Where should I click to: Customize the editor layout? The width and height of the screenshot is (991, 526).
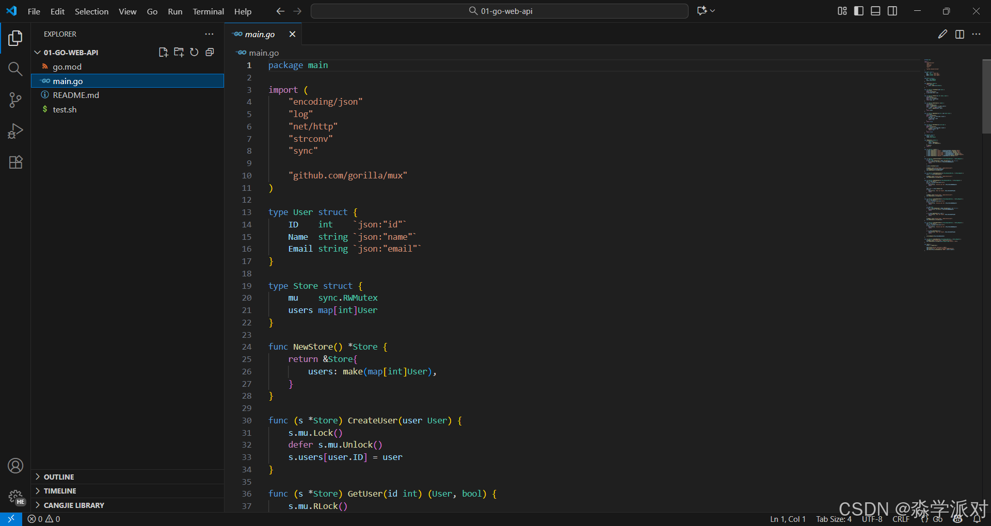(x=842, y=11)
